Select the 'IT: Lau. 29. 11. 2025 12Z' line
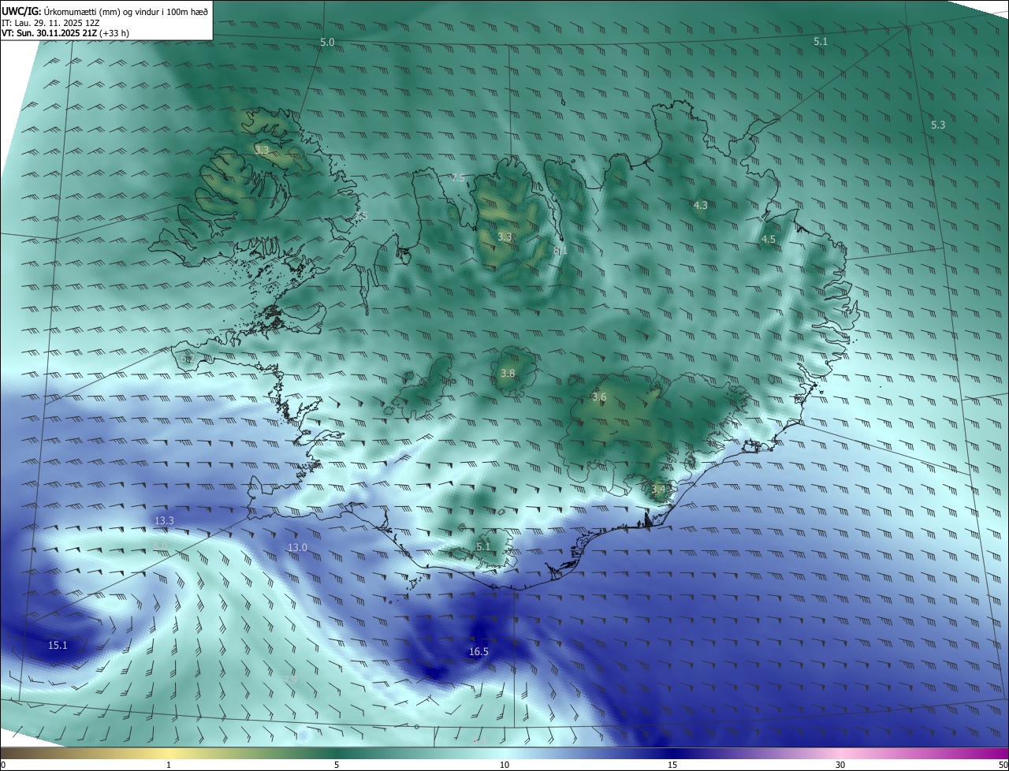 [x=50, y=23]
